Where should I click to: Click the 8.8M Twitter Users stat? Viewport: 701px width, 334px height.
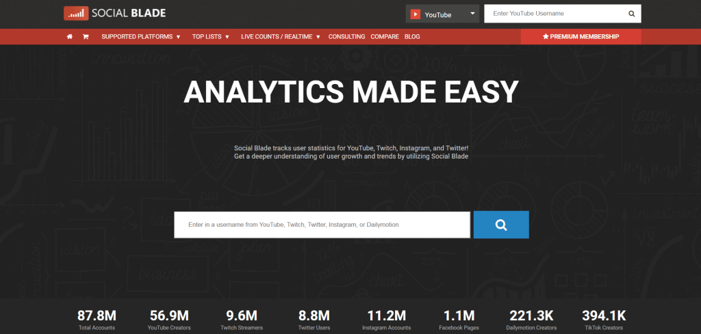coord(314,320)
